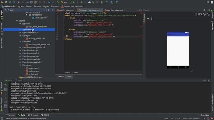This screenshot has height=120, width=214.
Task: Open AndroidManifest.xml in project tree
Action: pyautogui.click(x=31, y=77)
